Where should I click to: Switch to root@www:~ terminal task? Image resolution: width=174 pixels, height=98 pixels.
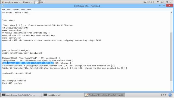[x=63, y=95]
